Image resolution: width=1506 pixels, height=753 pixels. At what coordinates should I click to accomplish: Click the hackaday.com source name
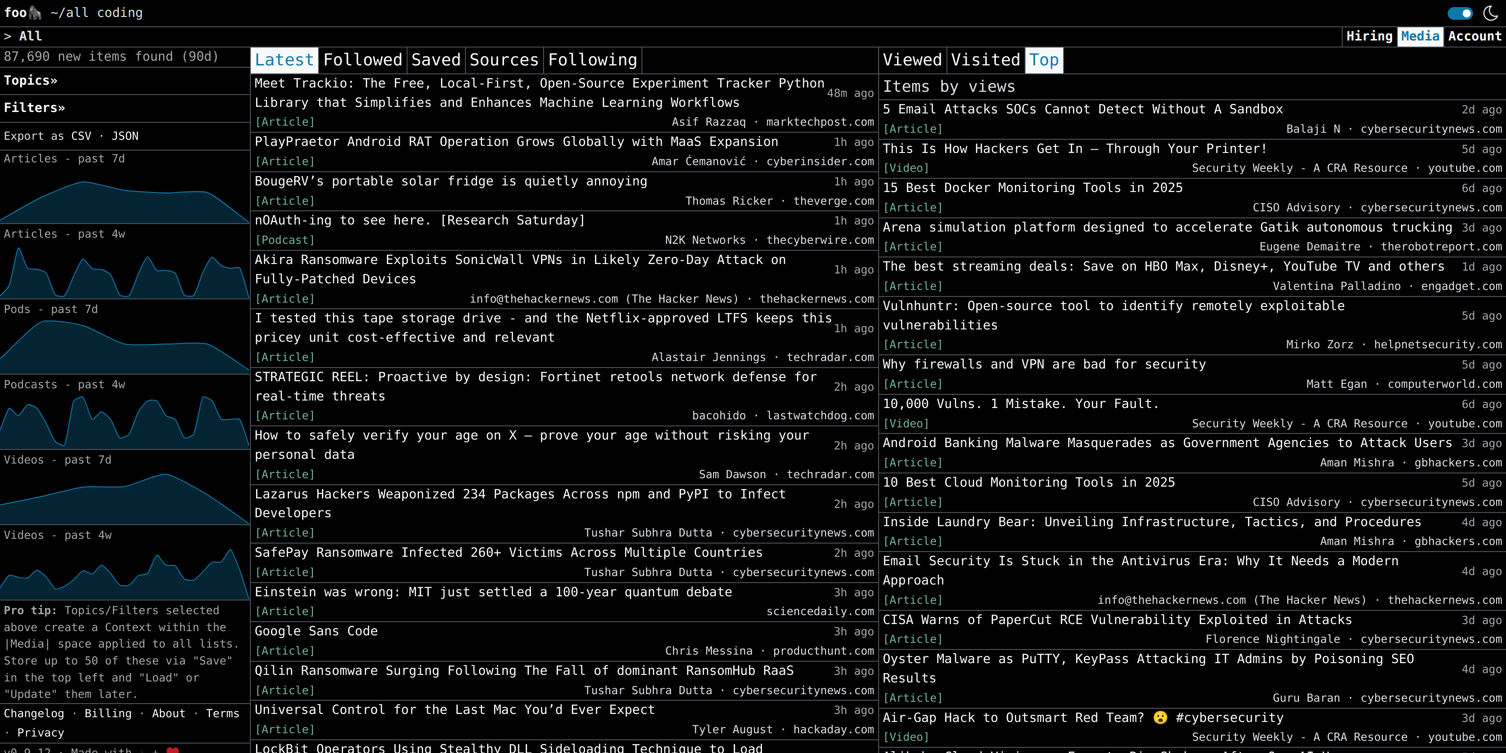(x=833, y=729)
